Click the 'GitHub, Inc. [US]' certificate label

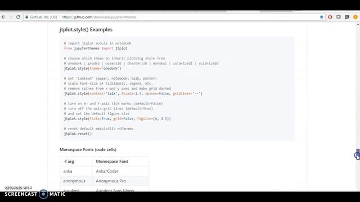pos(43,17)
